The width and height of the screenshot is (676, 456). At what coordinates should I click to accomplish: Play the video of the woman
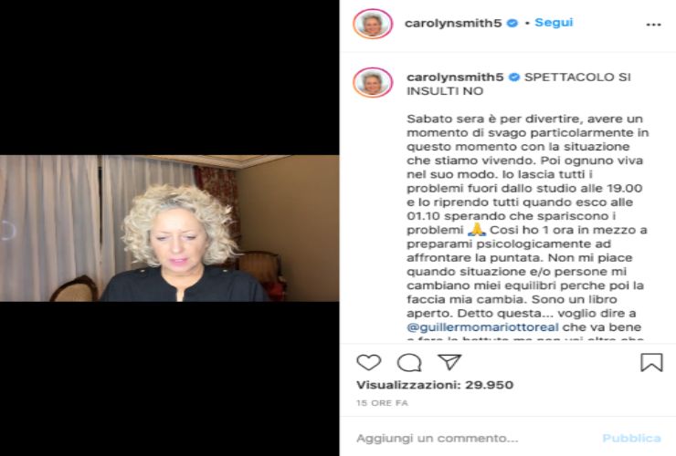point(169,228)
